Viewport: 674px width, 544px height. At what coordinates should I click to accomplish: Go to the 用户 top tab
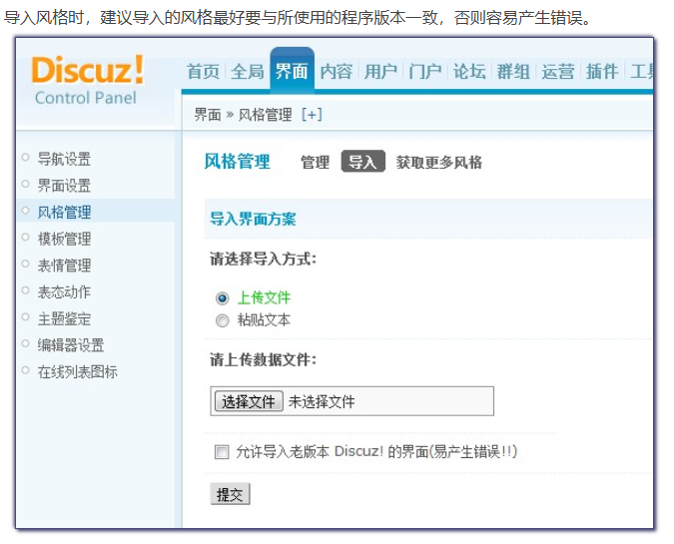[380, 71]
